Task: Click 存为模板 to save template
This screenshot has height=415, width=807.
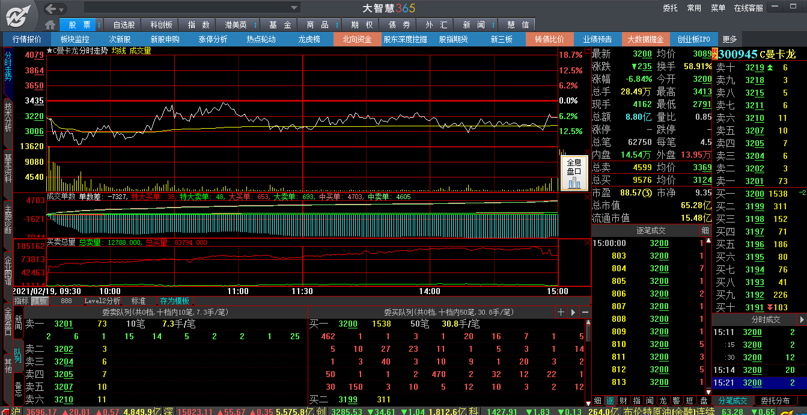Action: coord(175,301)
